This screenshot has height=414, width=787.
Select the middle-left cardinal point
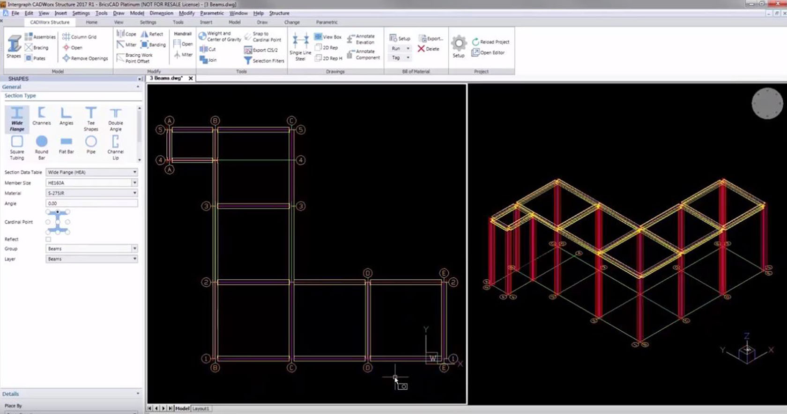click(x=48, y=222)
